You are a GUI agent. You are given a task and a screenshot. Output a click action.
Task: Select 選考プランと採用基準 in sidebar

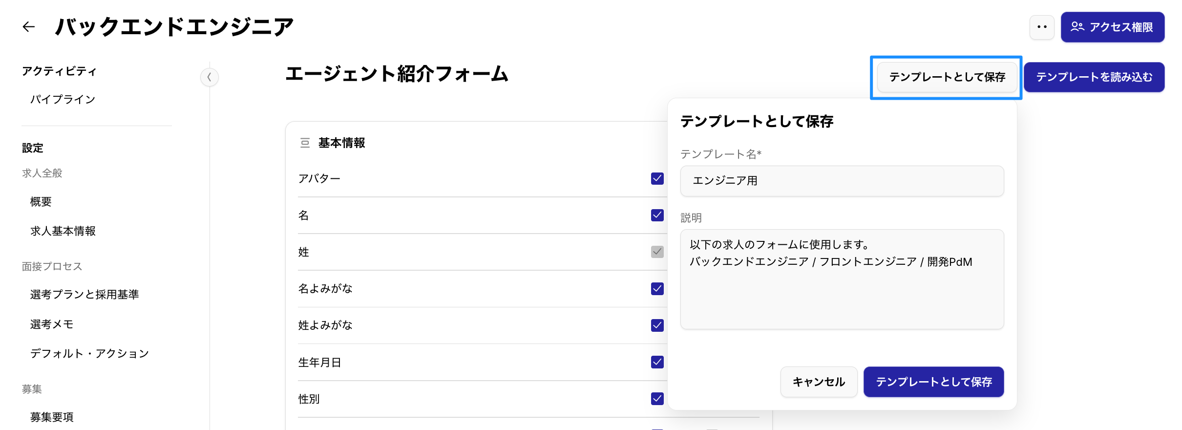(84, 294)
